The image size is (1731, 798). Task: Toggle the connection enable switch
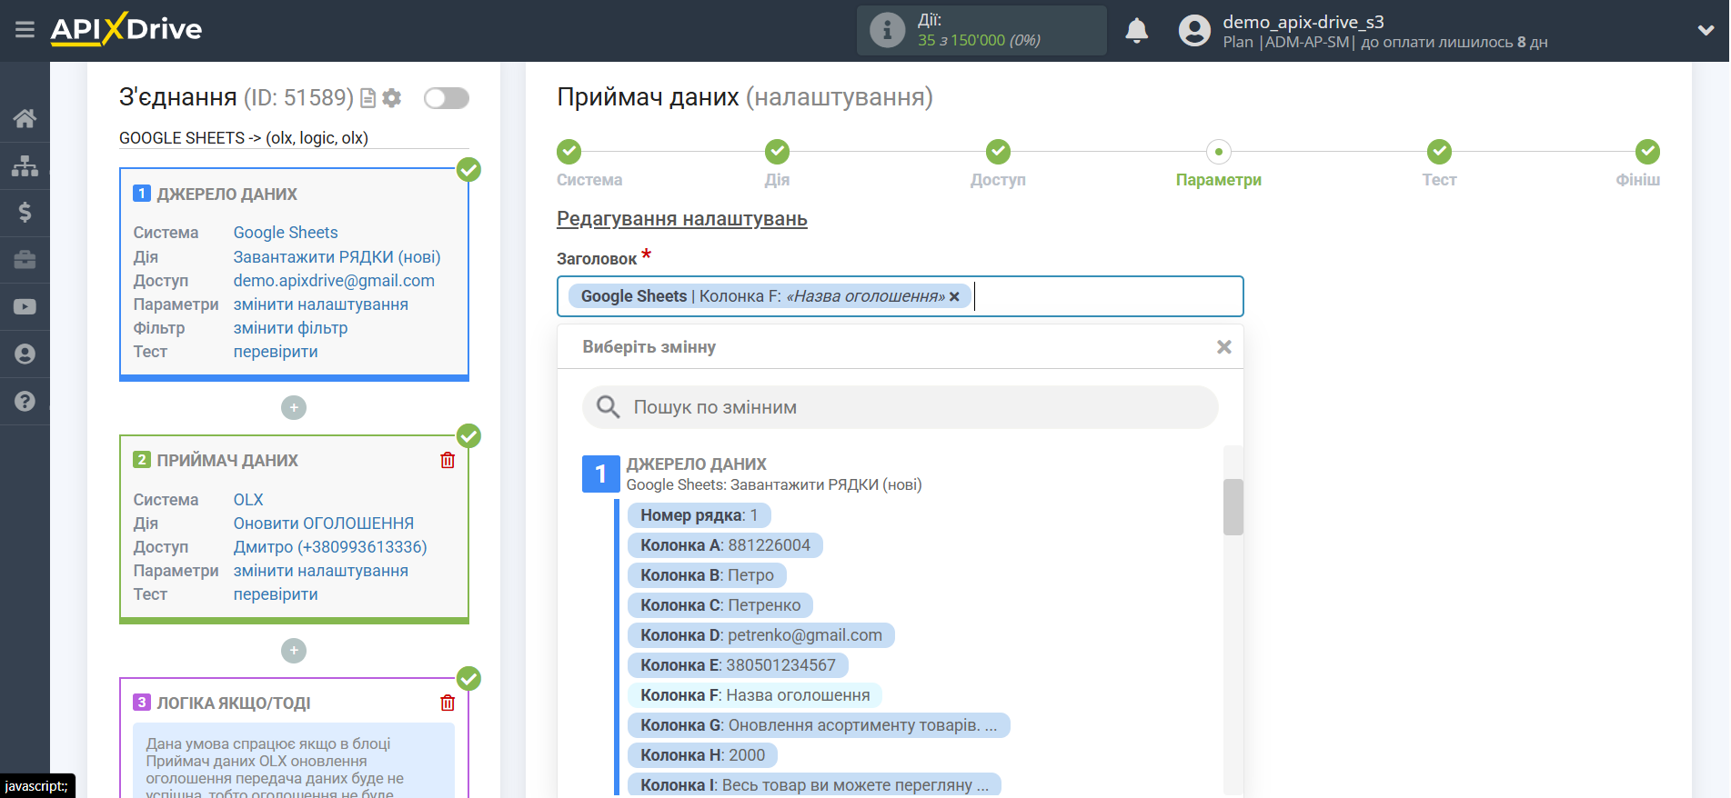click(x=447, y=98)
